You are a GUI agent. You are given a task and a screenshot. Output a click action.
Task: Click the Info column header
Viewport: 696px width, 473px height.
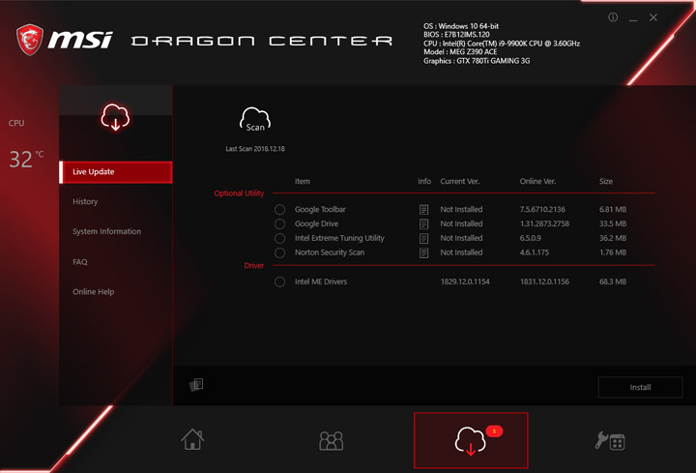pos(424,181)
